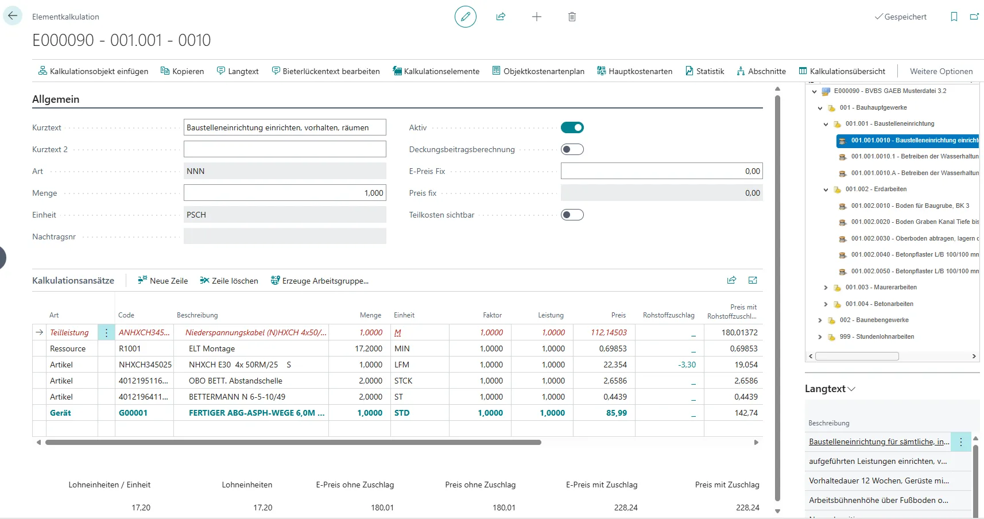Image resolution: width=984 pixels, height=519 pixels.
Task: Open the Langtext dropdown chevron
Action: [x=851, y=389]
